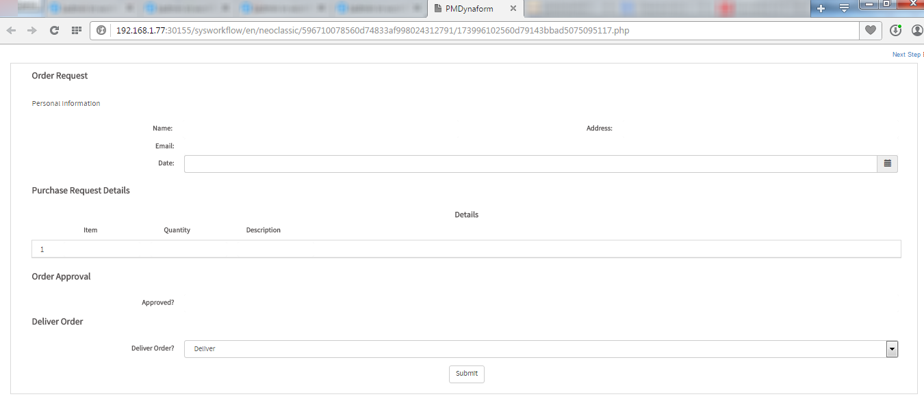Reload the page with the refresh icon
This screenshot has height=401, width=924.
(54, 31)
